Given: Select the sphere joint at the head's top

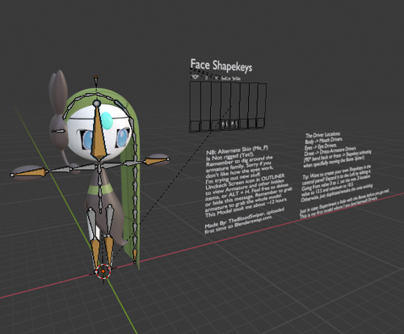Looking at the screenshot, I should 96,103.
